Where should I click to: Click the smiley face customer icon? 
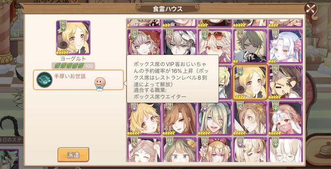pos(100,83)
